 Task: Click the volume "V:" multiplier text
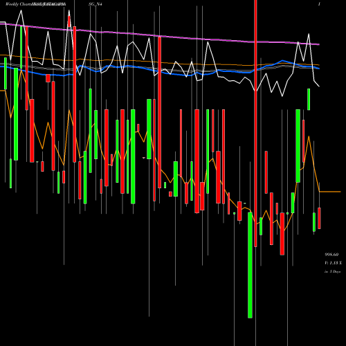click(333, 263)
